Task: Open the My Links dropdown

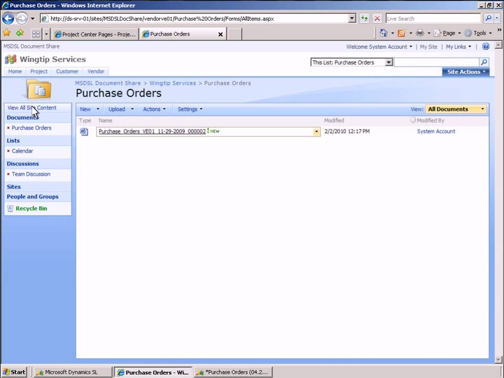Action: coord(458,47)
